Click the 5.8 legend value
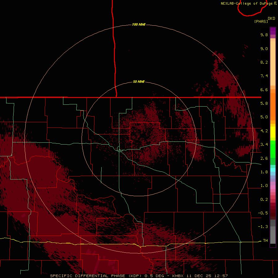Viewport: 278px width, 278px height. (264, 103)
